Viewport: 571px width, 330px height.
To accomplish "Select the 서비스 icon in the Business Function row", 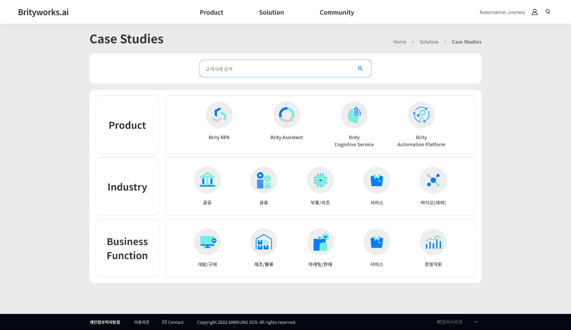I will [377, 242].
